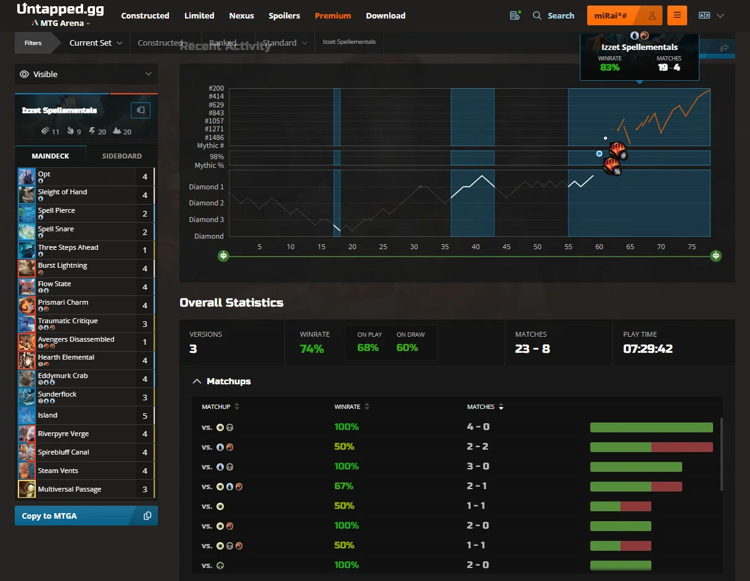Image resolution: width=750 pixels, height=581 pixels.
Task: Go to Limited in the top navigation
Action: (x=199, y=15)
